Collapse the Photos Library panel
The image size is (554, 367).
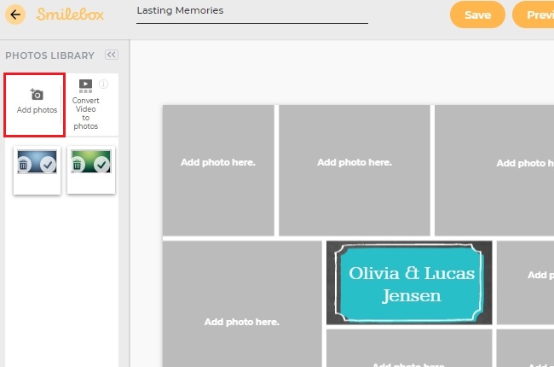111,55
